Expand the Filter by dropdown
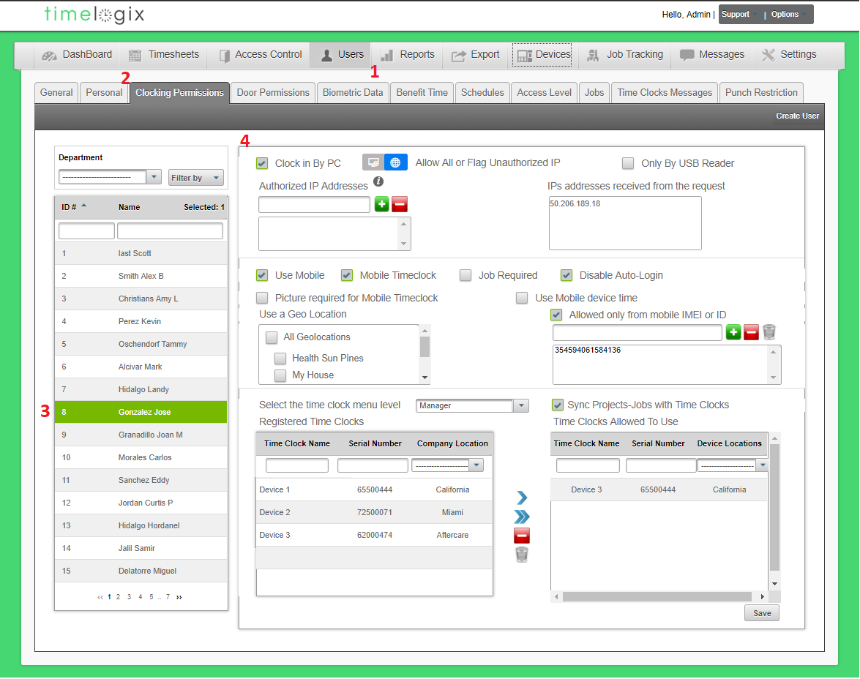860x679 pixels. click(195, 178)
